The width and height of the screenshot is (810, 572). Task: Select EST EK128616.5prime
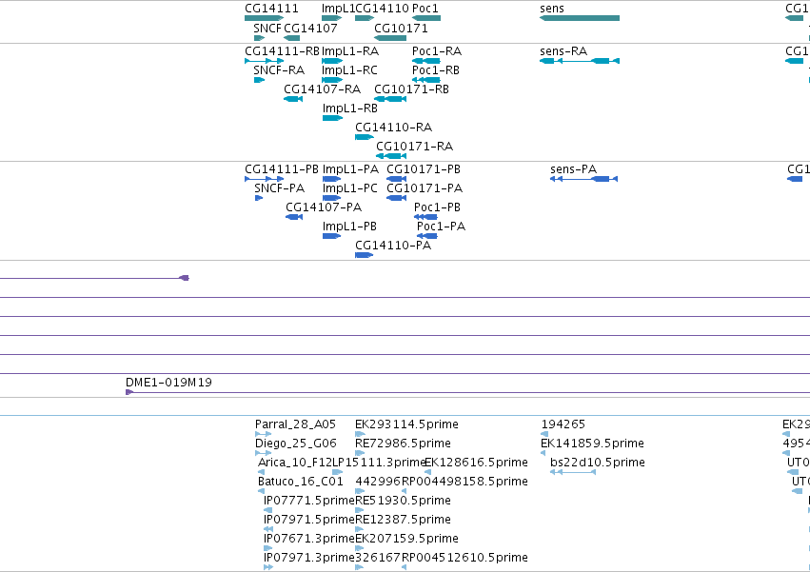pyautogui.click(x=427, y=473)
